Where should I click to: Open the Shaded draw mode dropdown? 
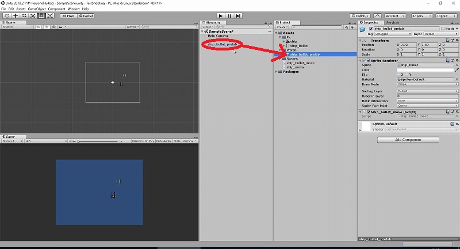click(x=17, y=26)
